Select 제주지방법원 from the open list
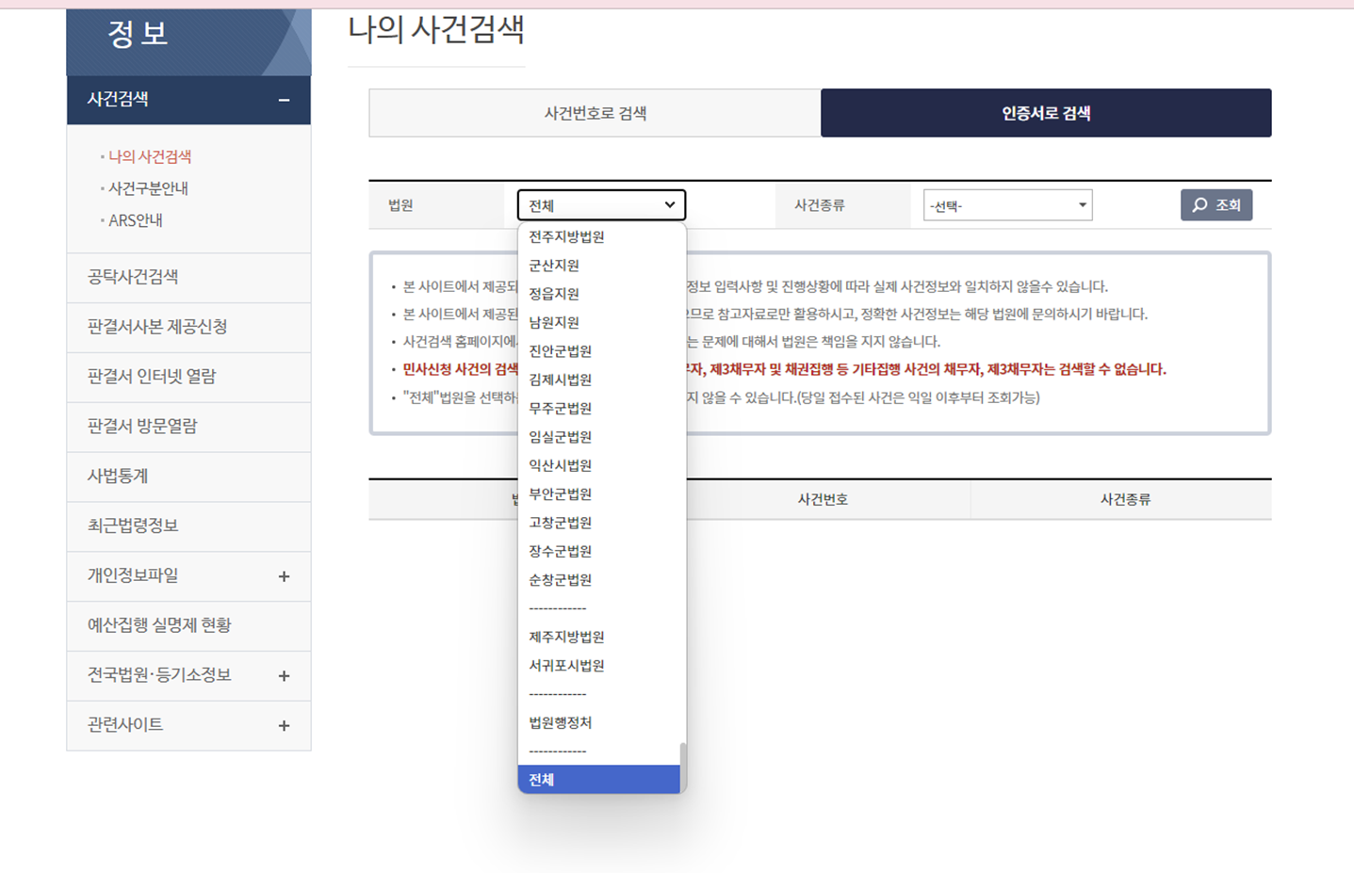 [566, 636]
